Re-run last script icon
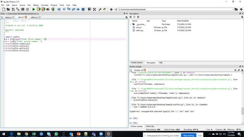This screenshot has width=244, height=137. coord(53,9)
